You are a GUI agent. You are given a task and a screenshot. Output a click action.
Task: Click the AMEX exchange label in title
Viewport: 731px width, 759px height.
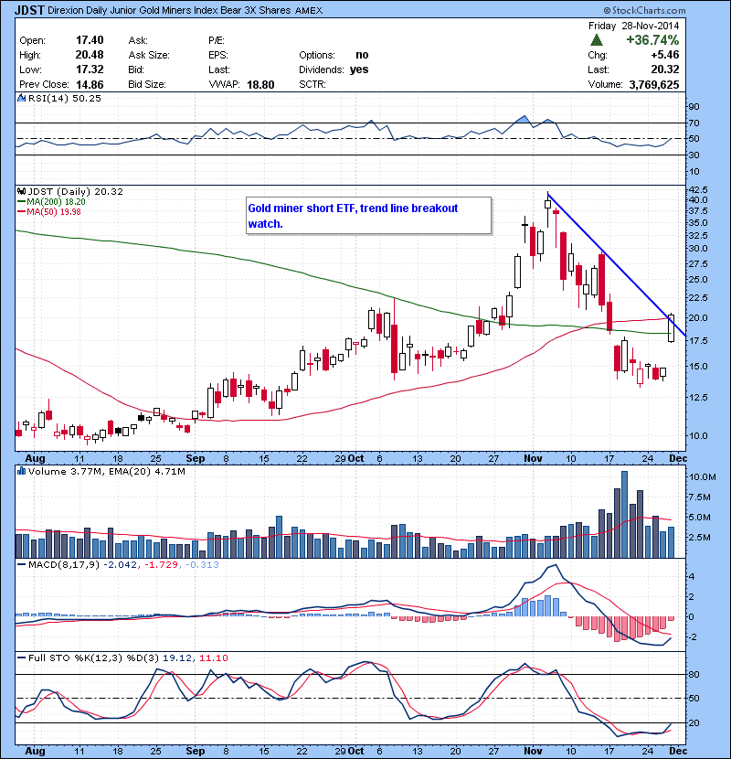point(309,11)
